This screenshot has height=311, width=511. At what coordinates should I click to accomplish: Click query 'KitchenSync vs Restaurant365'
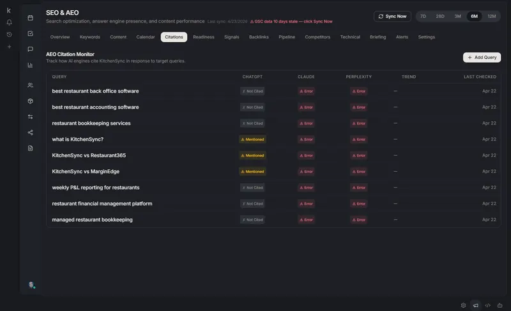(x=89, y=155)
